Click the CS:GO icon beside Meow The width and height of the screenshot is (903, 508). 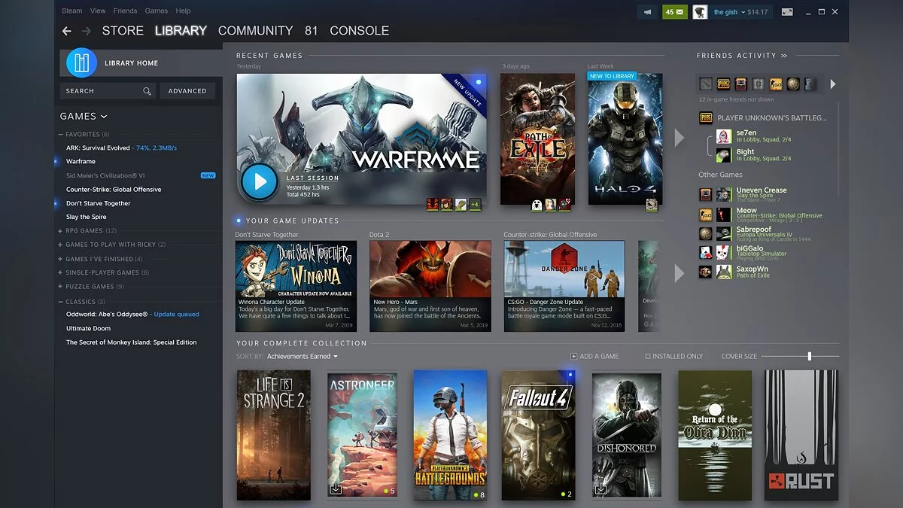[x=705, y=214]
